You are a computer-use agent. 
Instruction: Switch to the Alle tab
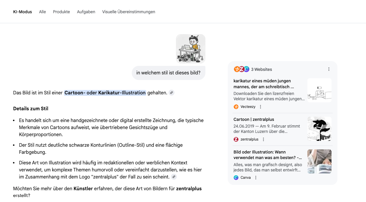click(42, 12)
